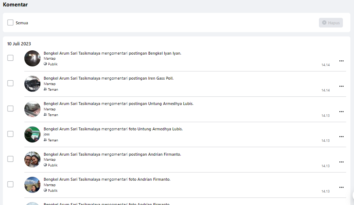Click the Teman audience icon on the 'joss' comment

click(45, 140)
